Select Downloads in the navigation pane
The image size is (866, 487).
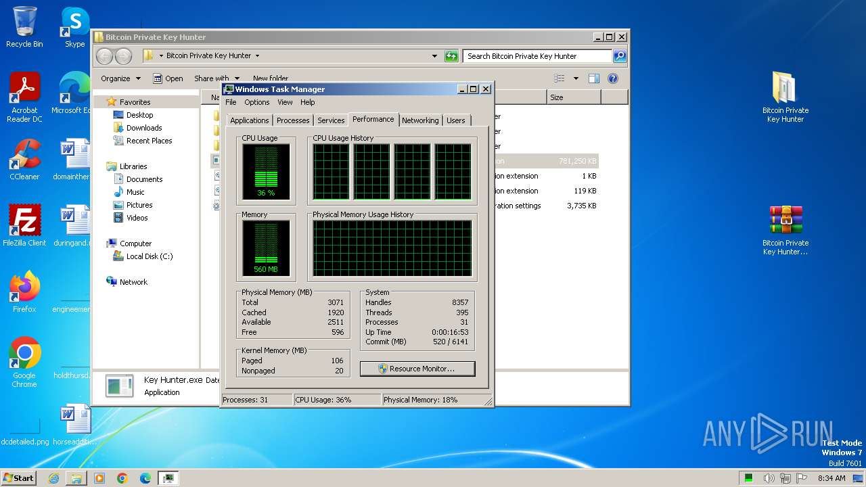[x=144, y=128]
